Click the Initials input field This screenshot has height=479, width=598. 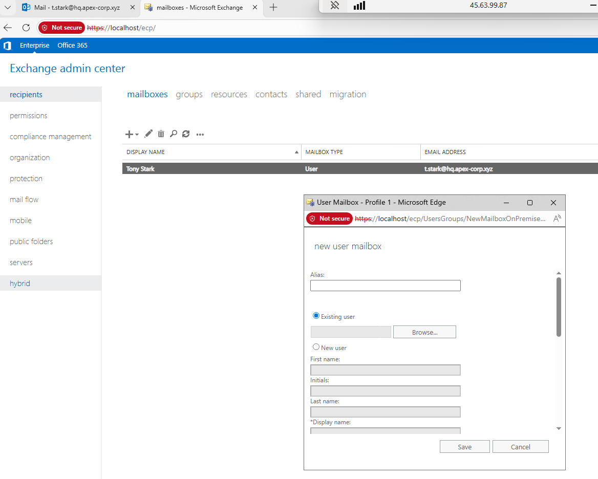(385, 390)
